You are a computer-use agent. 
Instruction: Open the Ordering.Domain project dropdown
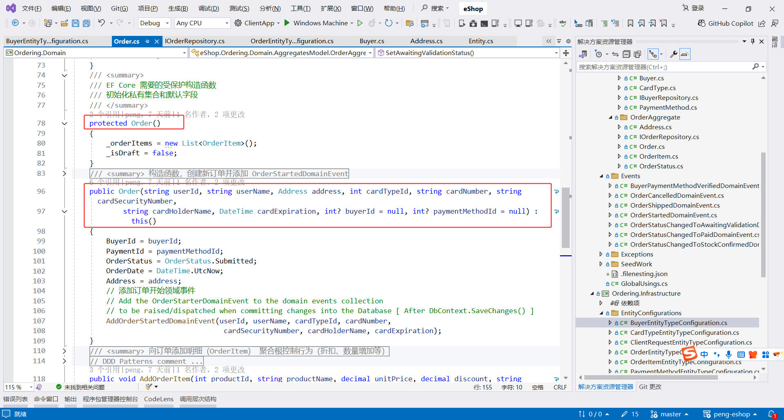(x=96, y=53)
